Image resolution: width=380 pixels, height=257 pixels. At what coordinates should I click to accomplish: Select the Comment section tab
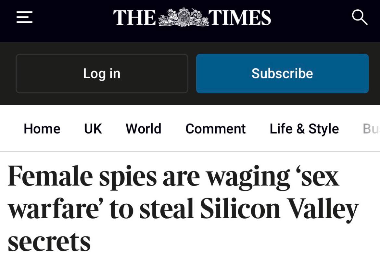[x=215, y=129]
